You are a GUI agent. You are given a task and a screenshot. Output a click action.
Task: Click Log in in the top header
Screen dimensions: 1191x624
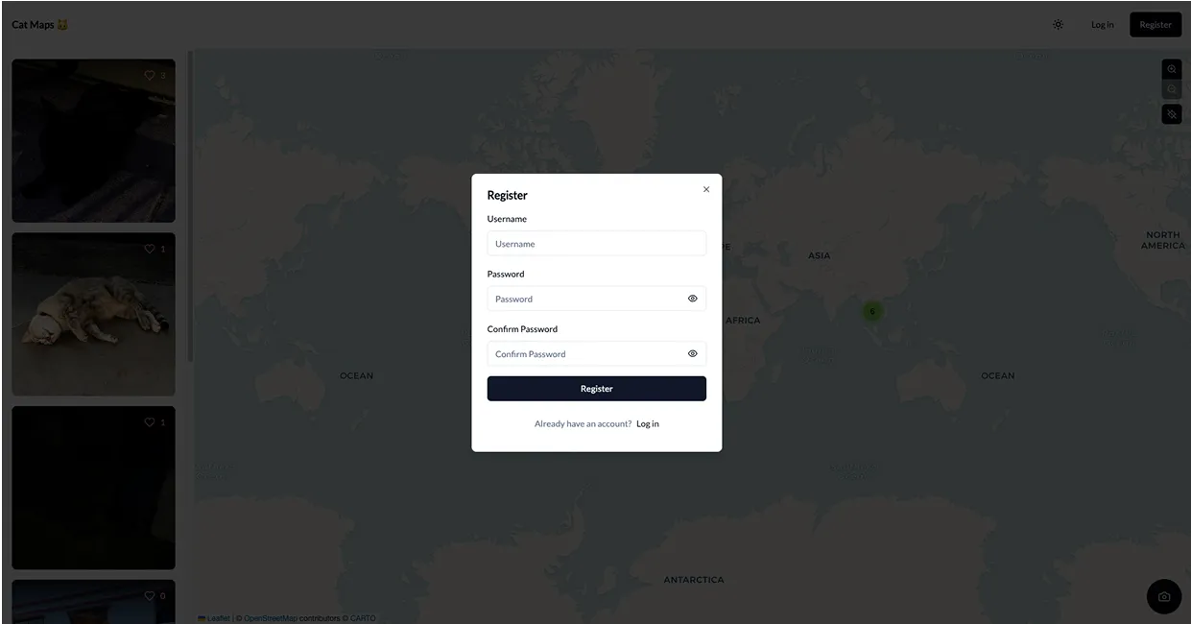pyautogui.click(x=1103, y=25)
